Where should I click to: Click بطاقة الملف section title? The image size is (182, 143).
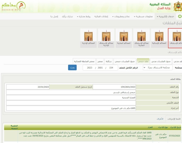[175, 79]
